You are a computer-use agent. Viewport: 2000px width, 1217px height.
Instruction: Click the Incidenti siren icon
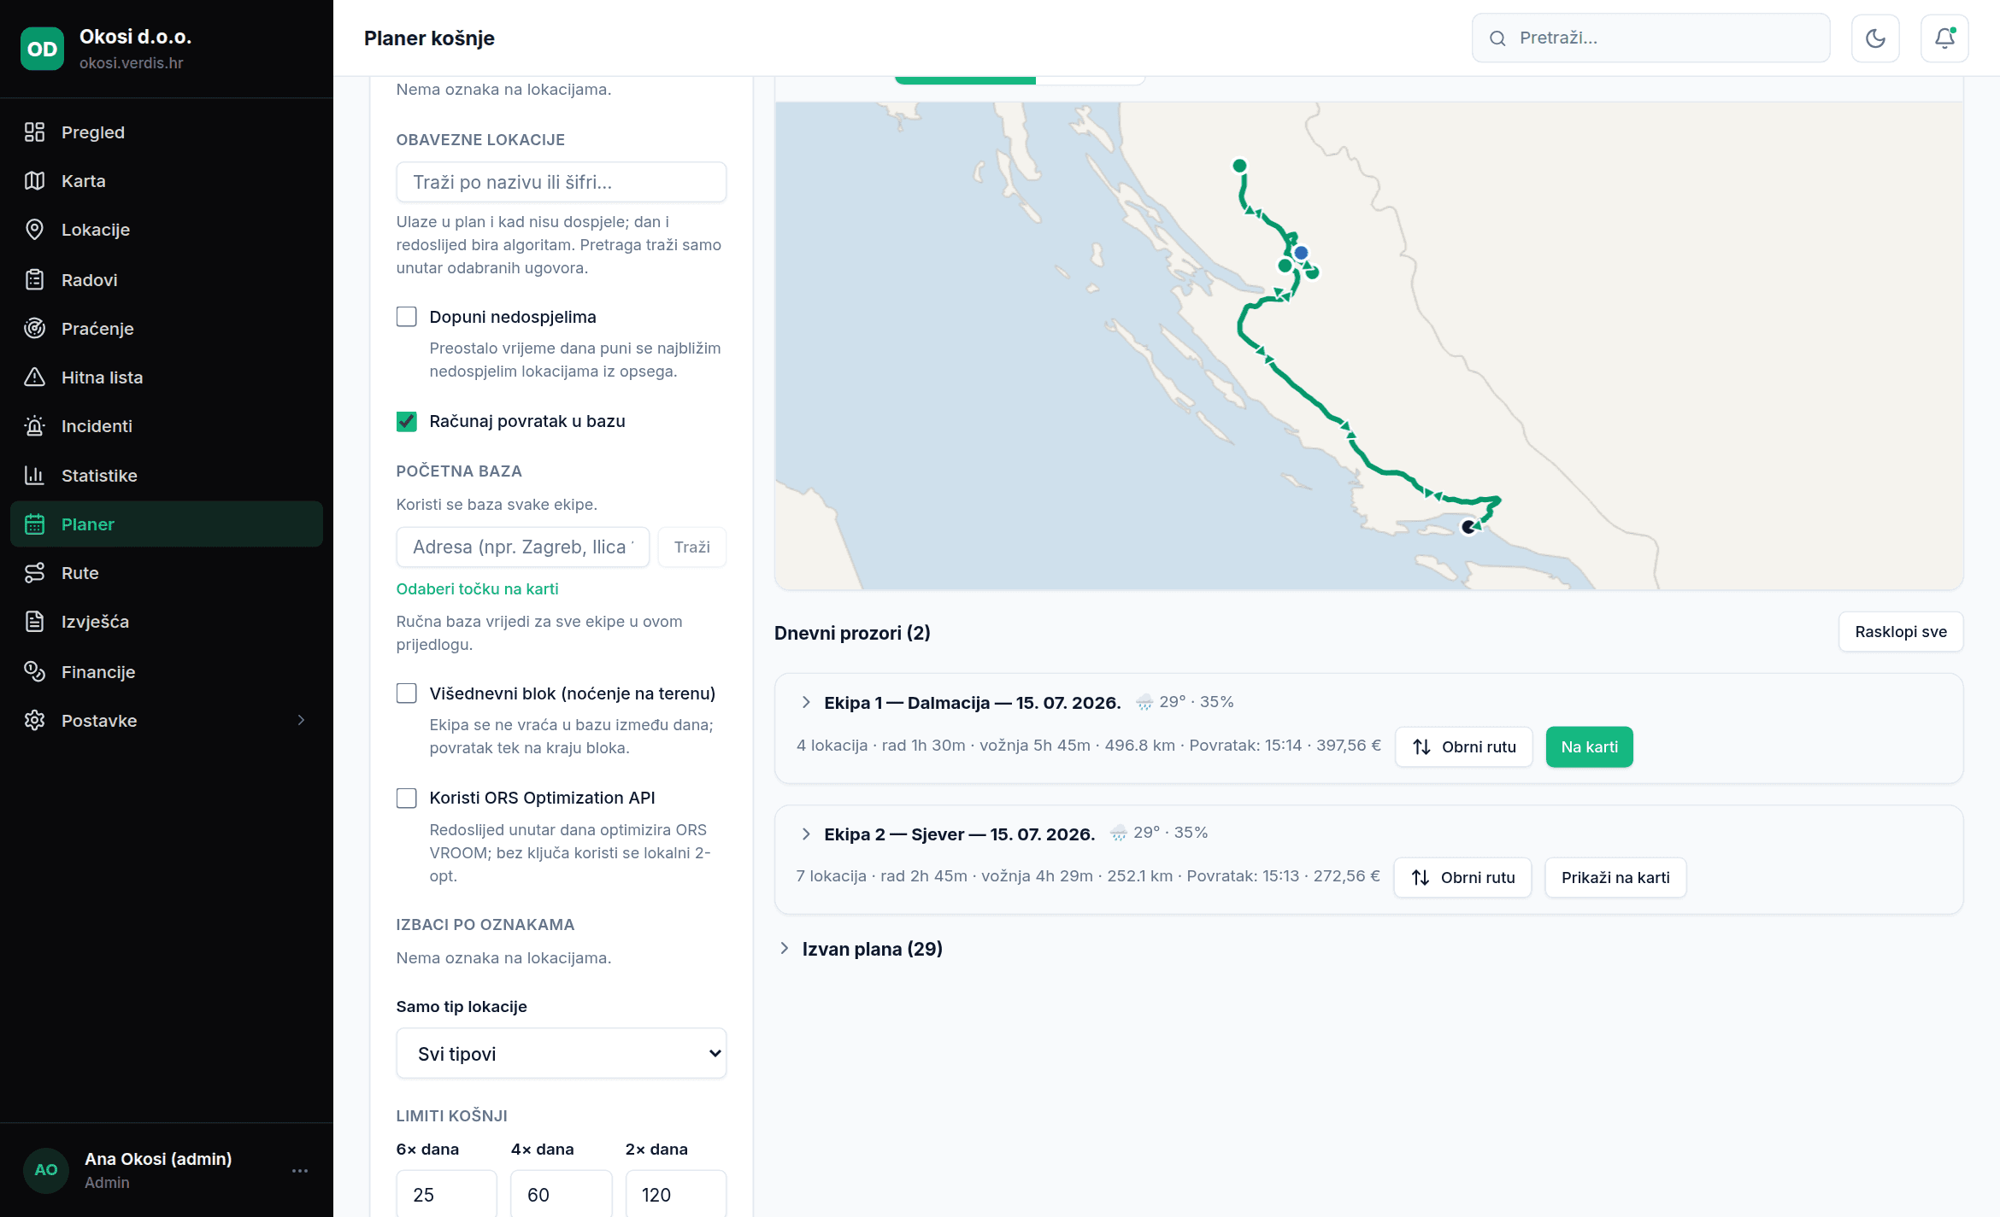coord(34,425)
